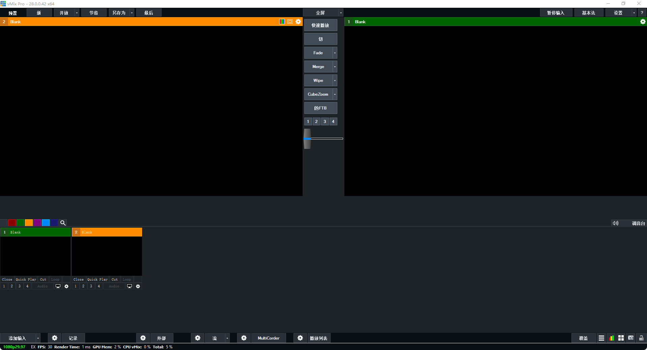Viewport: 647px width, 350px height.
Task: Open the snapshot camera icon
Action: [x=631, y=338]
